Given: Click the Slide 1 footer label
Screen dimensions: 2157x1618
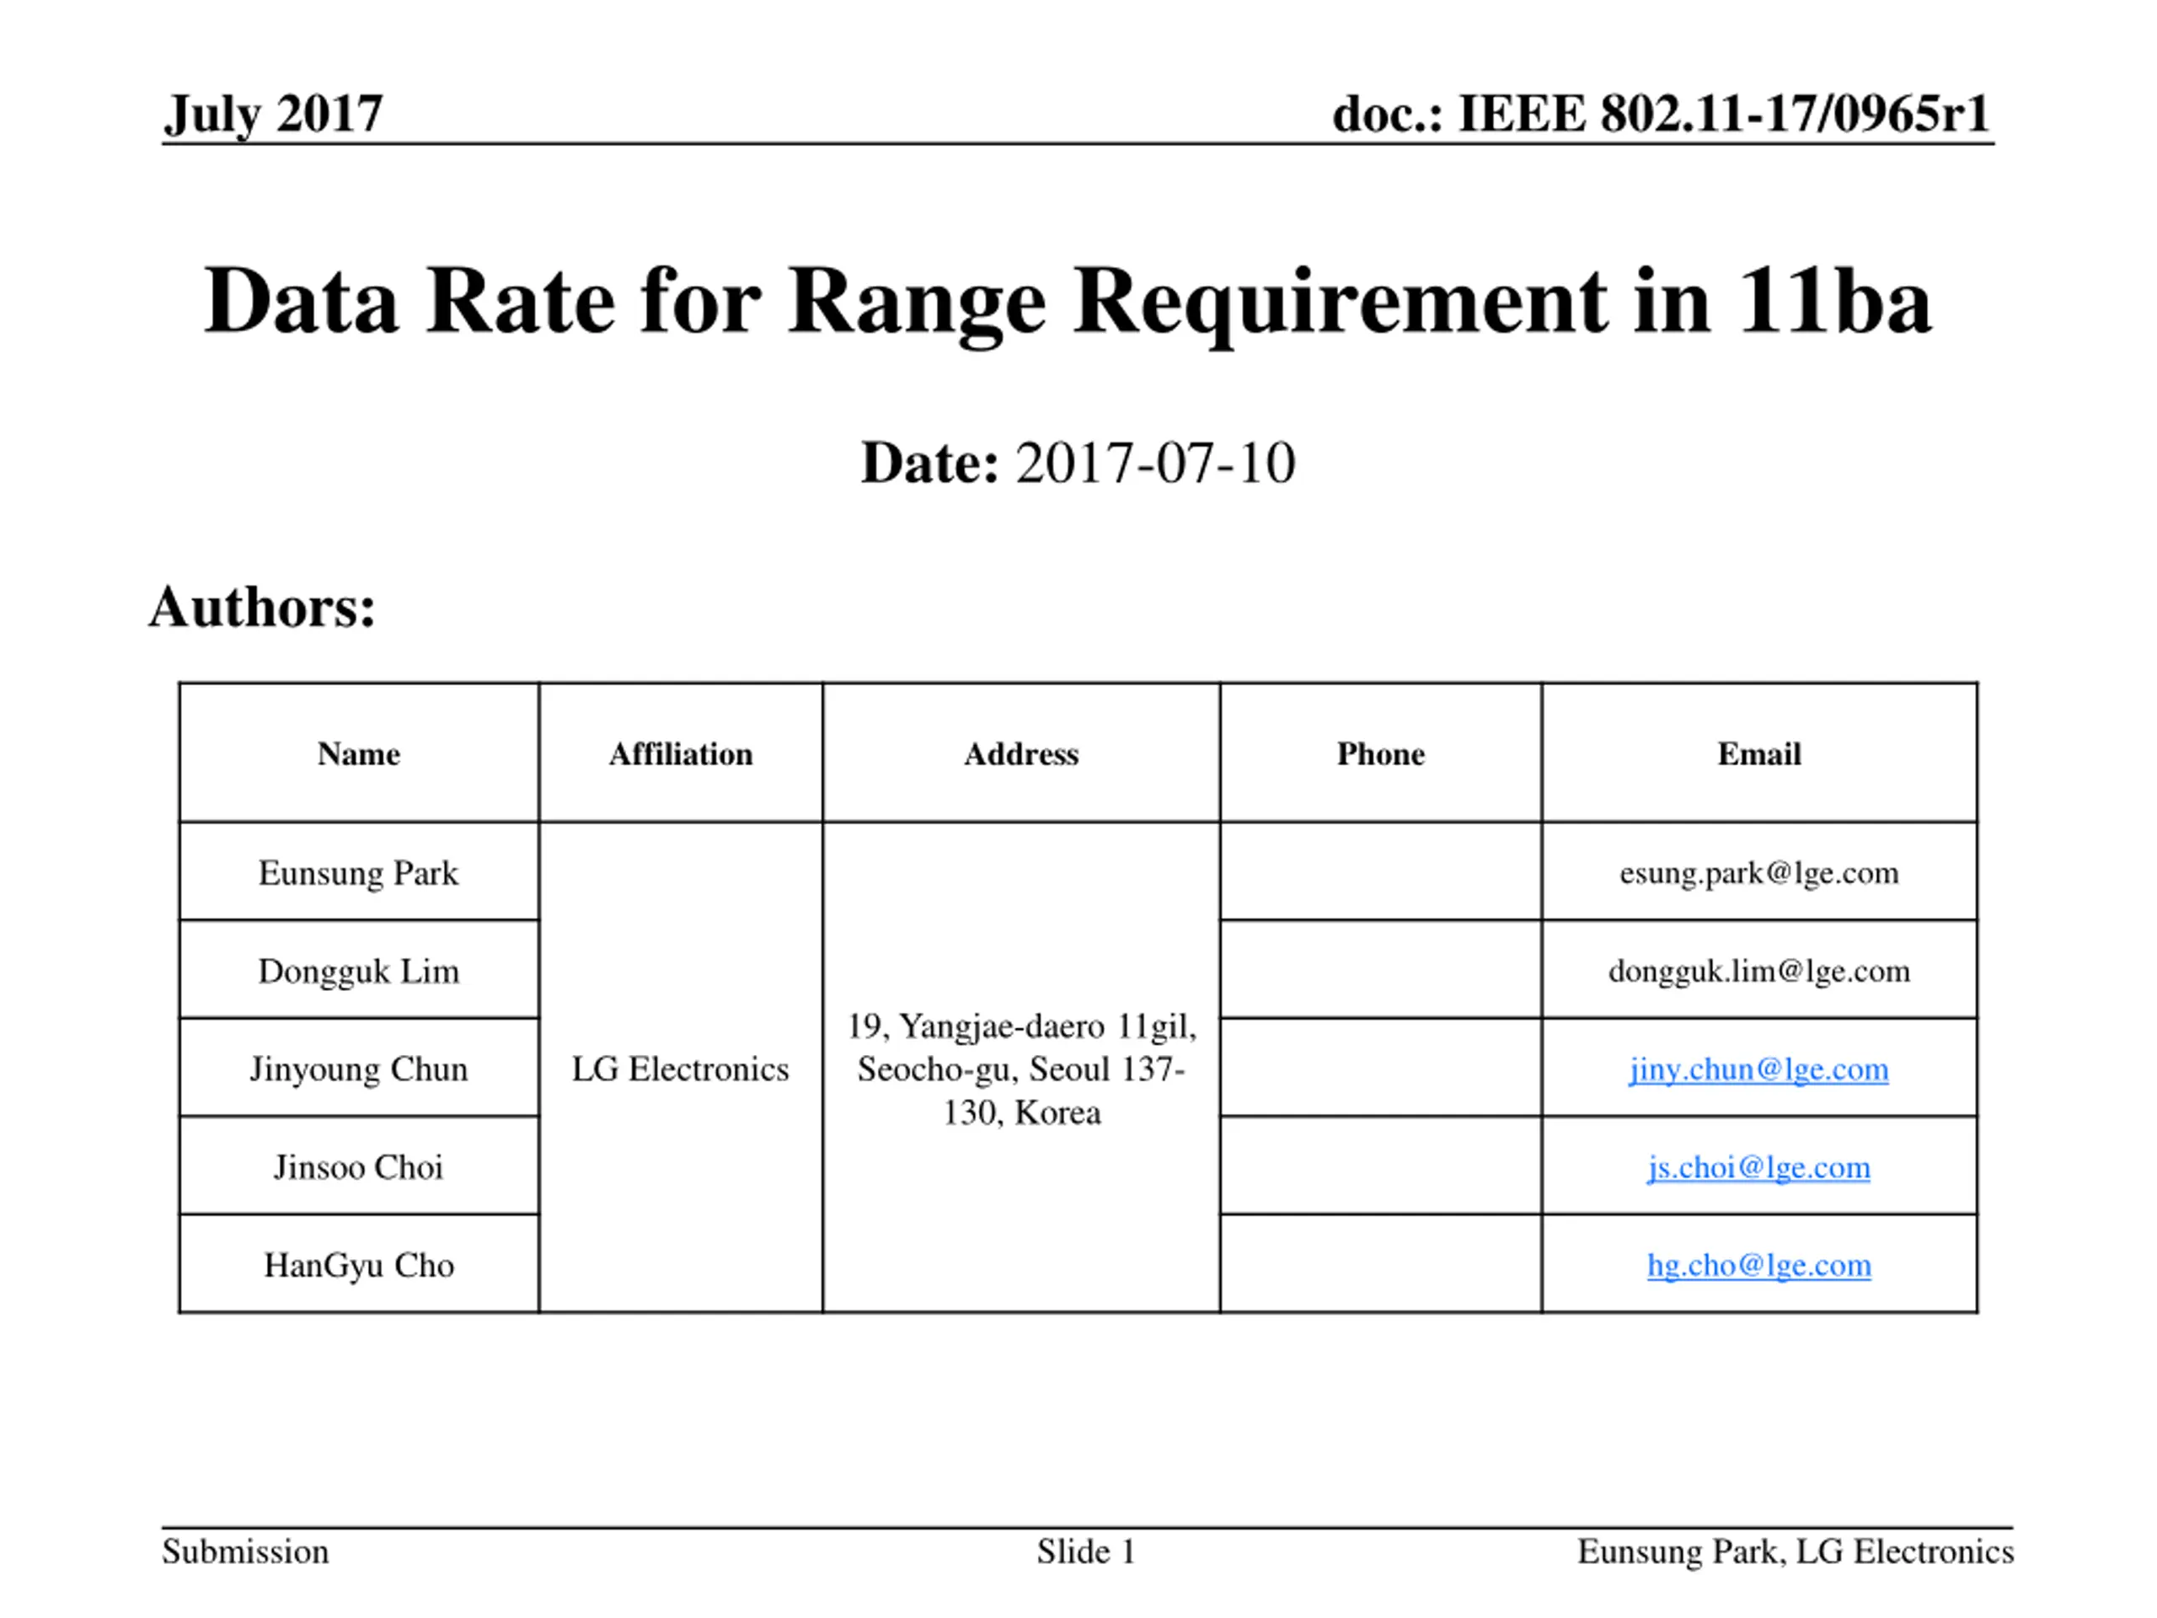Looking at the screenshot, I should pos(1086,1551).
